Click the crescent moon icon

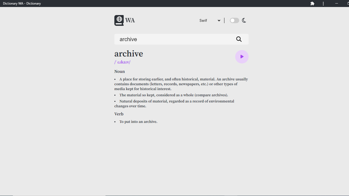(x=244, y=20)
